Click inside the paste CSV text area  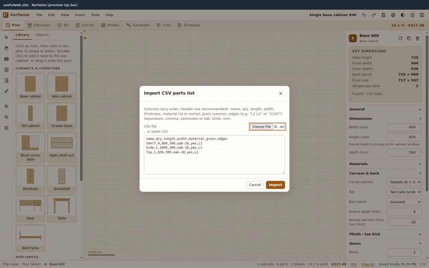214,155
